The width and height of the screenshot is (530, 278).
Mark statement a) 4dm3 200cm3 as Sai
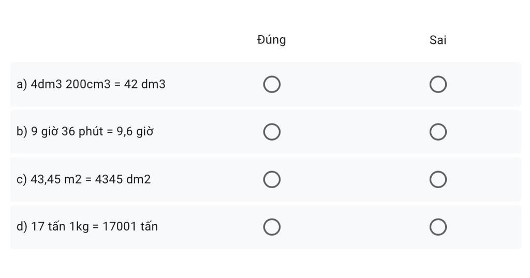[438, 84]
